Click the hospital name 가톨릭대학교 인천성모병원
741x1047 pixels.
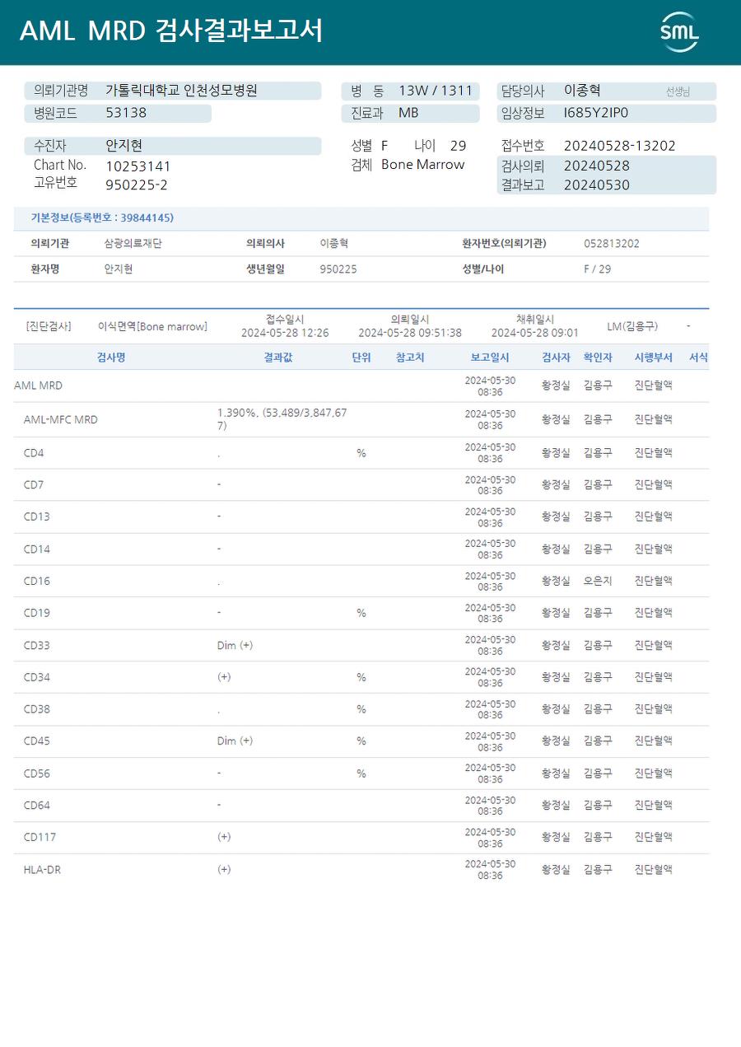tap(181, 91)
